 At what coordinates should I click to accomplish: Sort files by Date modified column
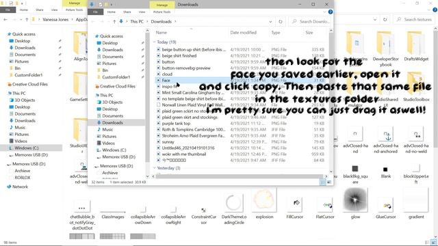pos(244,33)
